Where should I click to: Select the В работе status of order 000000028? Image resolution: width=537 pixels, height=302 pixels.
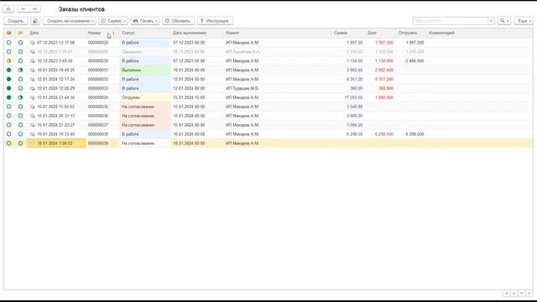pos(145,43)
